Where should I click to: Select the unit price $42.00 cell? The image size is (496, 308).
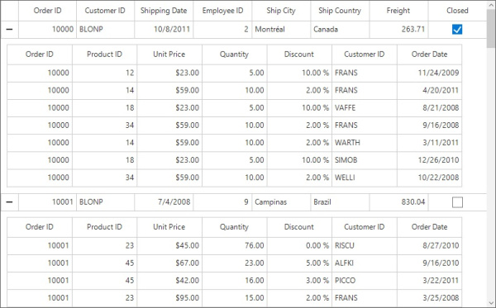(169, 281)
